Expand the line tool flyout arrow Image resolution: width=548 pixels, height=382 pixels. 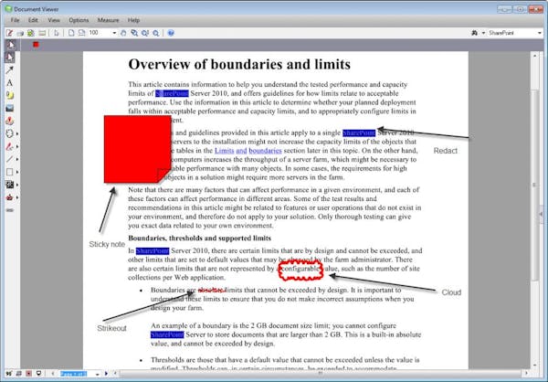[x=17, y=159]
